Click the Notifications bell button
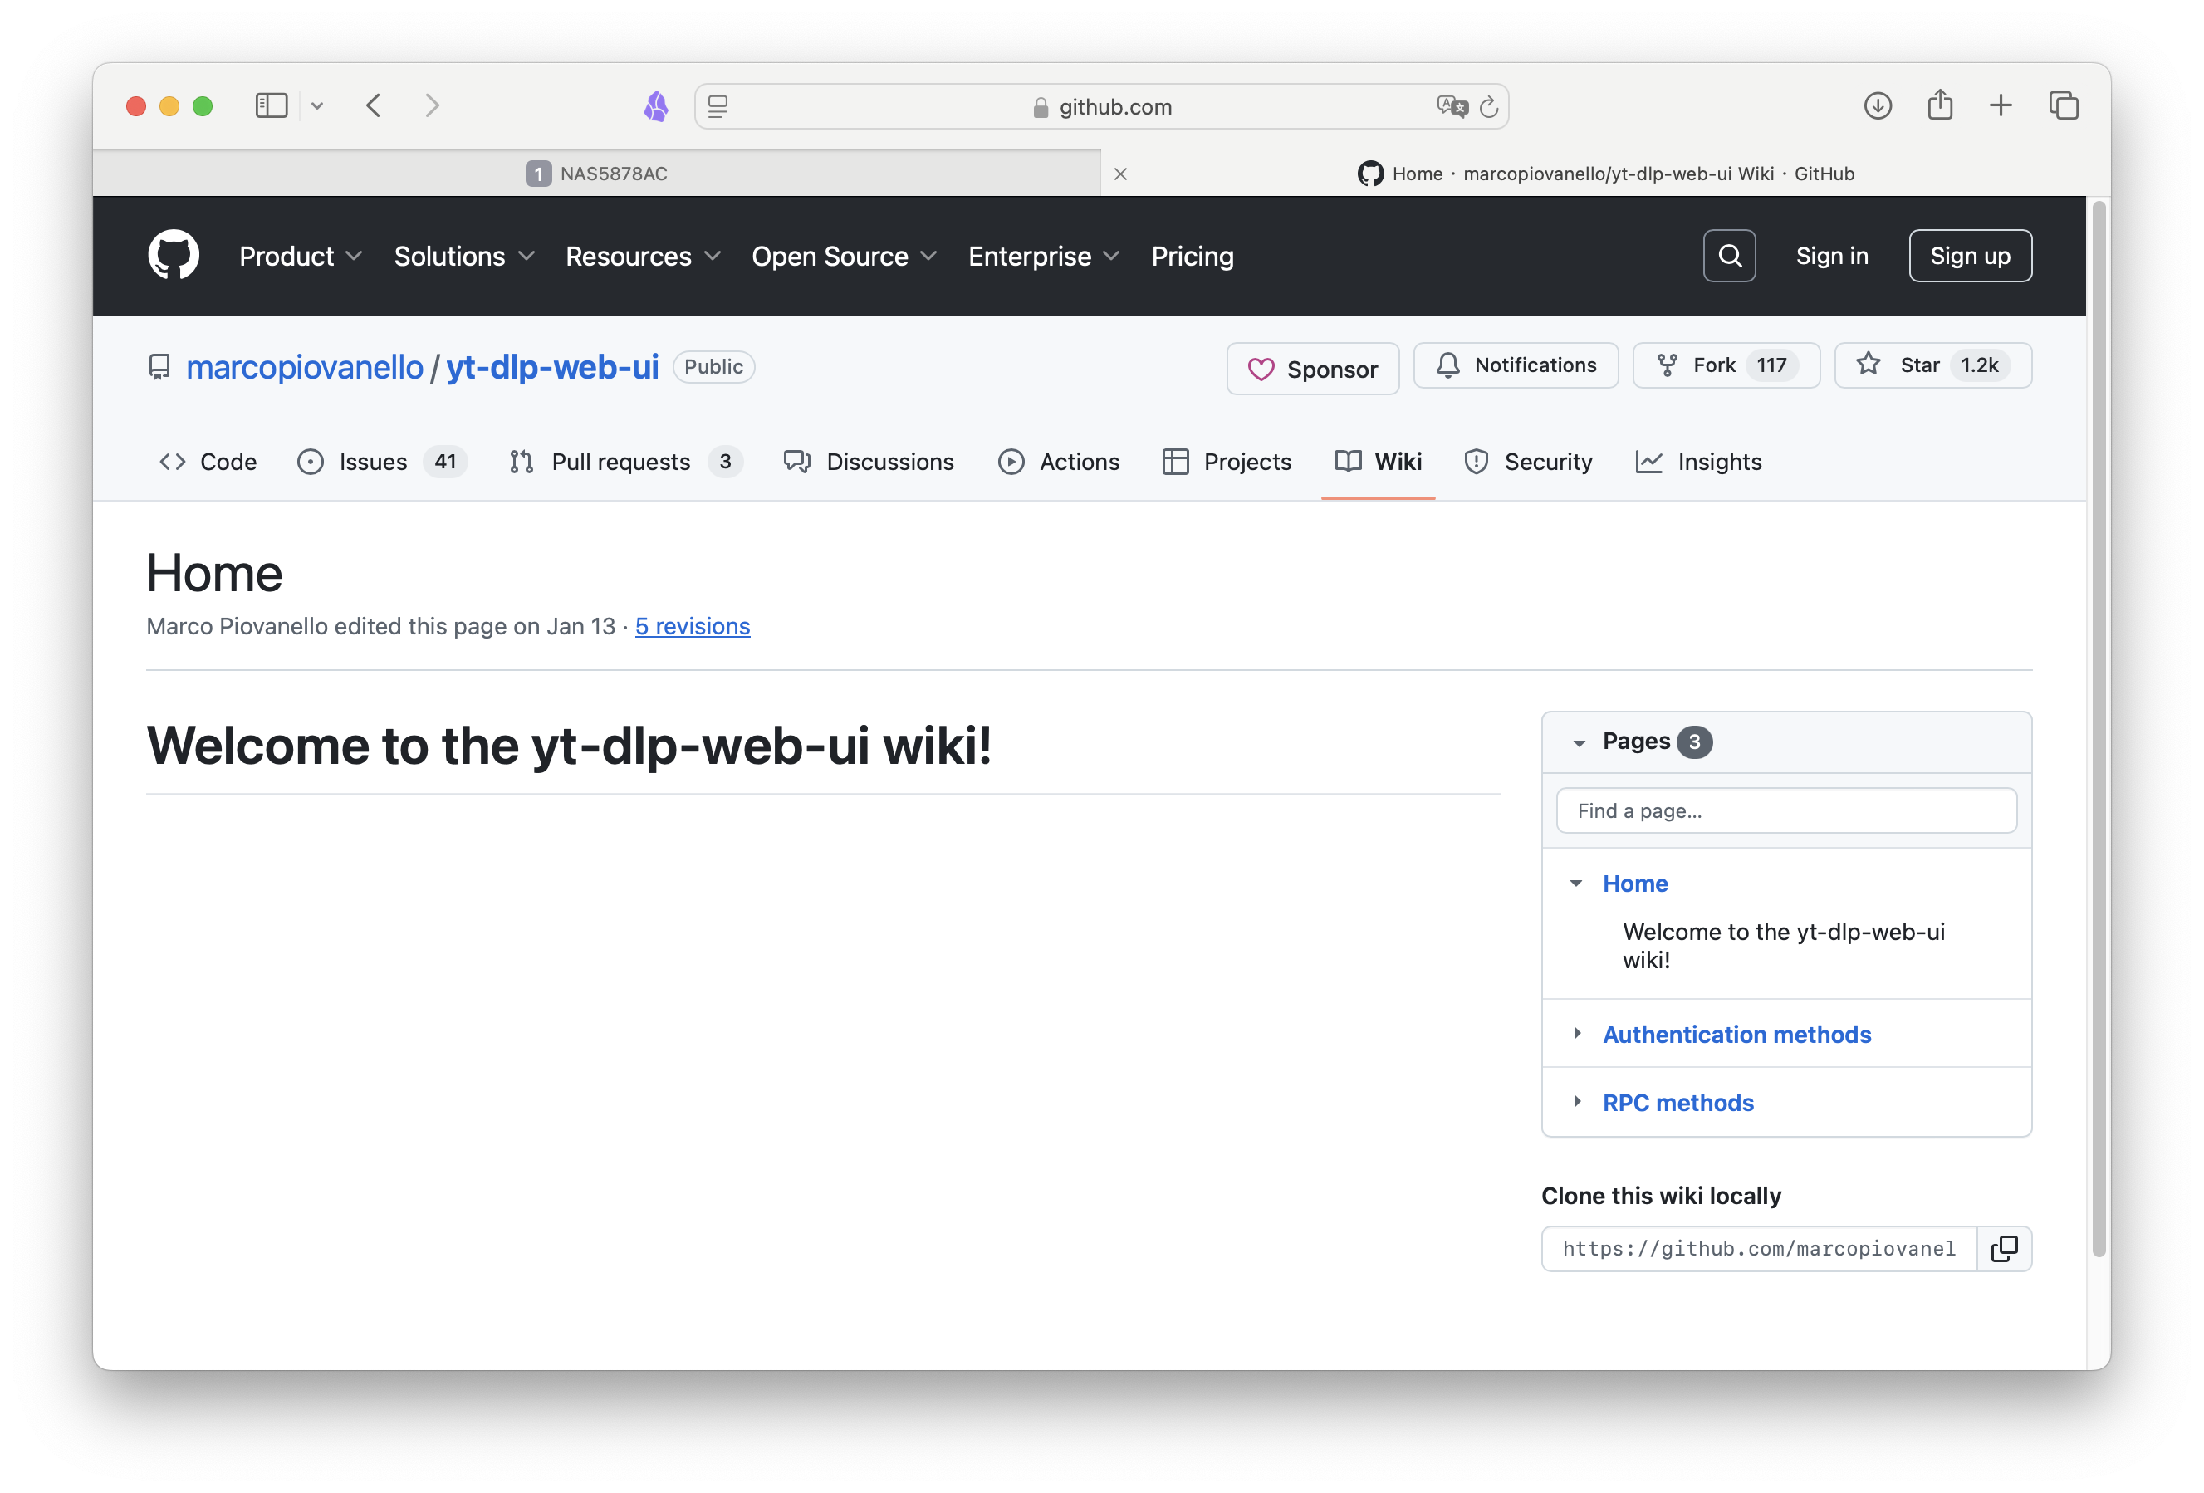Screen dimensions: 2204x1493 1516,365
